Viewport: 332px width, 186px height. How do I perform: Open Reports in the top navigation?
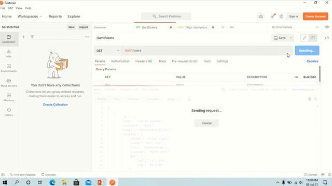pyautogui.click(x=56, y=16)
